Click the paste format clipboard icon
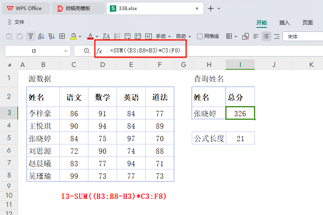The height and width of the screenshot is (215, 323). click(x=20, y=36)
